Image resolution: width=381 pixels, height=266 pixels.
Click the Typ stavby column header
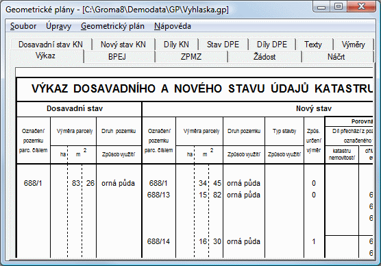(x=284, y=132)
